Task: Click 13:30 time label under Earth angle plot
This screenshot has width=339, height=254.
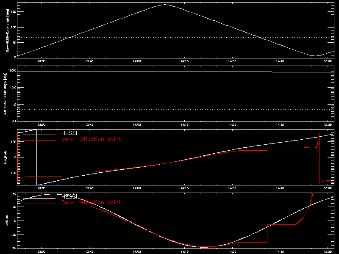Action: point(41,61)
